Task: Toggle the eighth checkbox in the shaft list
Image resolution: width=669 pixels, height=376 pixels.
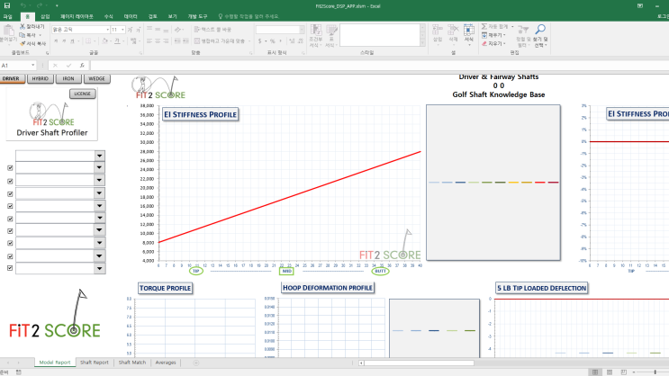Action: click(x=10, y=256)
